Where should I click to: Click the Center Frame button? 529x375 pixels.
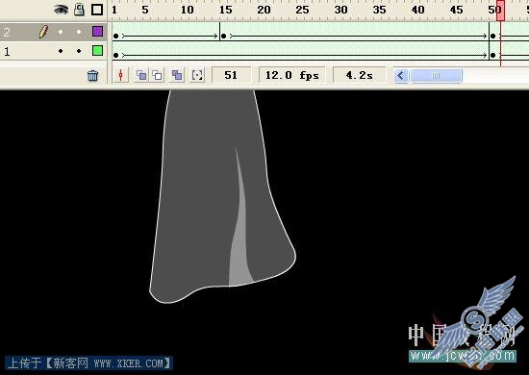click(x=121, y=75)
